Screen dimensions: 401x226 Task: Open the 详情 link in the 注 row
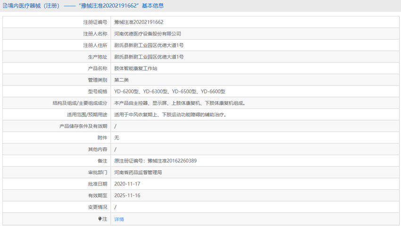point(119,219)
